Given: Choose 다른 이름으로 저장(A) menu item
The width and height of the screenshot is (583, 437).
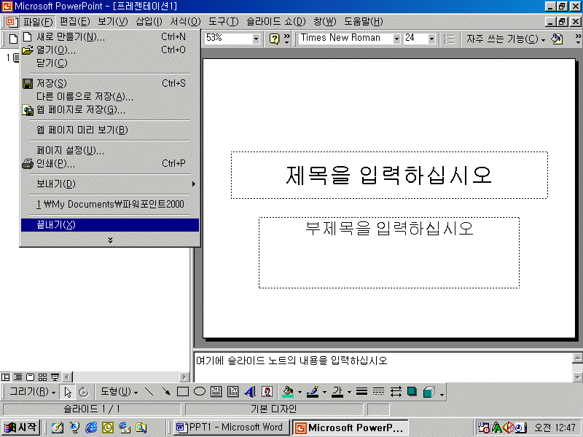Looking at the screenshot, I should click(x=110, y=97).
